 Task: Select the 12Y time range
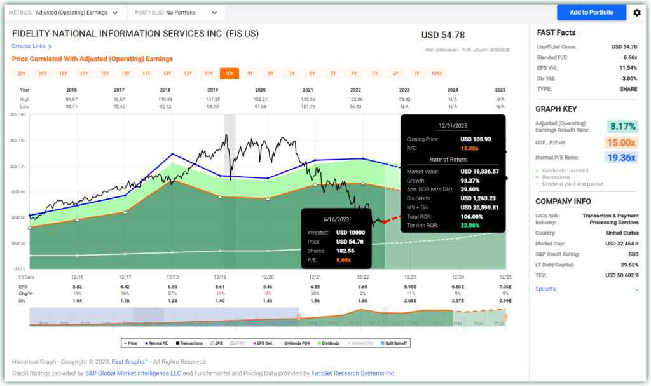point(188,74)
